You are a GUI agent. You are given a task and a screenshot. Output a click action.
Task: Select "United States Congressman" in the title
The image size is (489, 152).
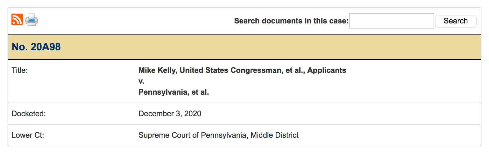point(230,70)
